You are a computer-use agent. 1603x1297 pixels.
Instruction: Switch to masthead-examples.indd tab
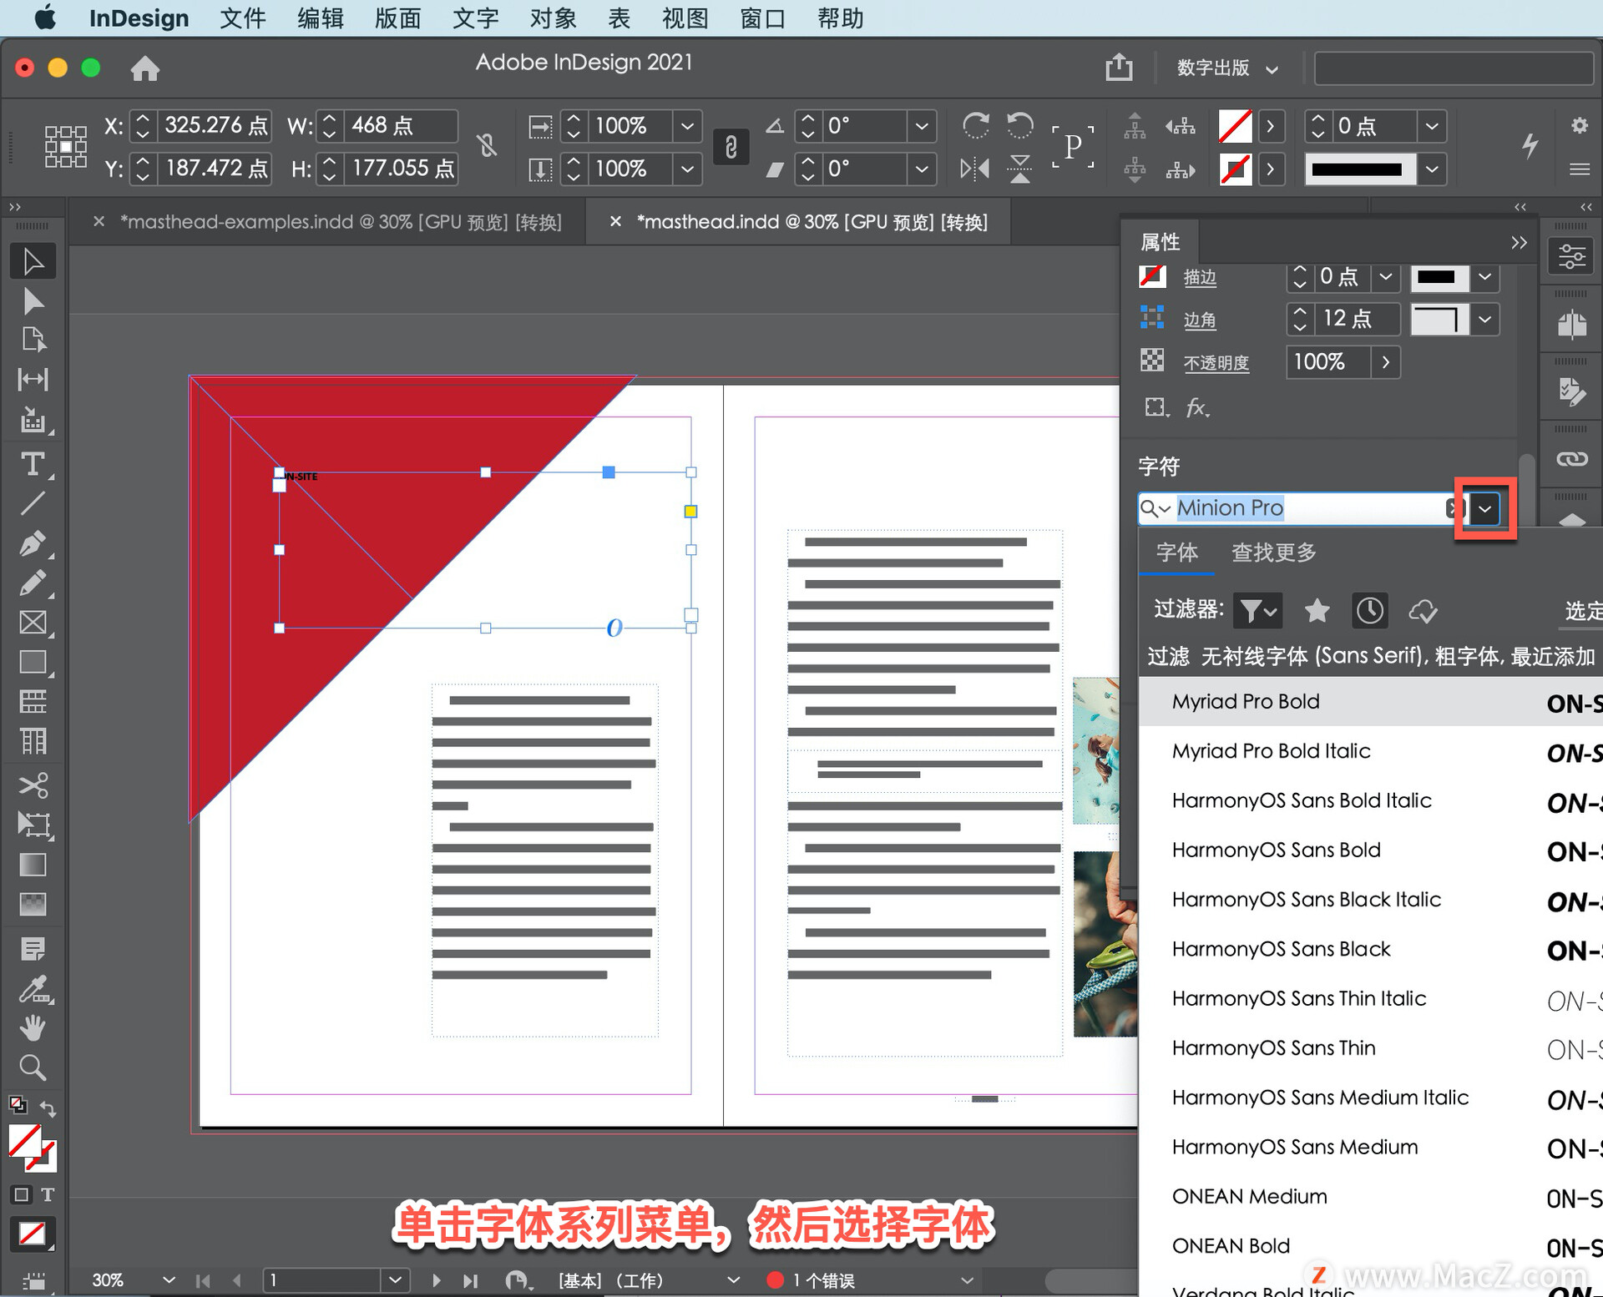click(x=341, y=222)
